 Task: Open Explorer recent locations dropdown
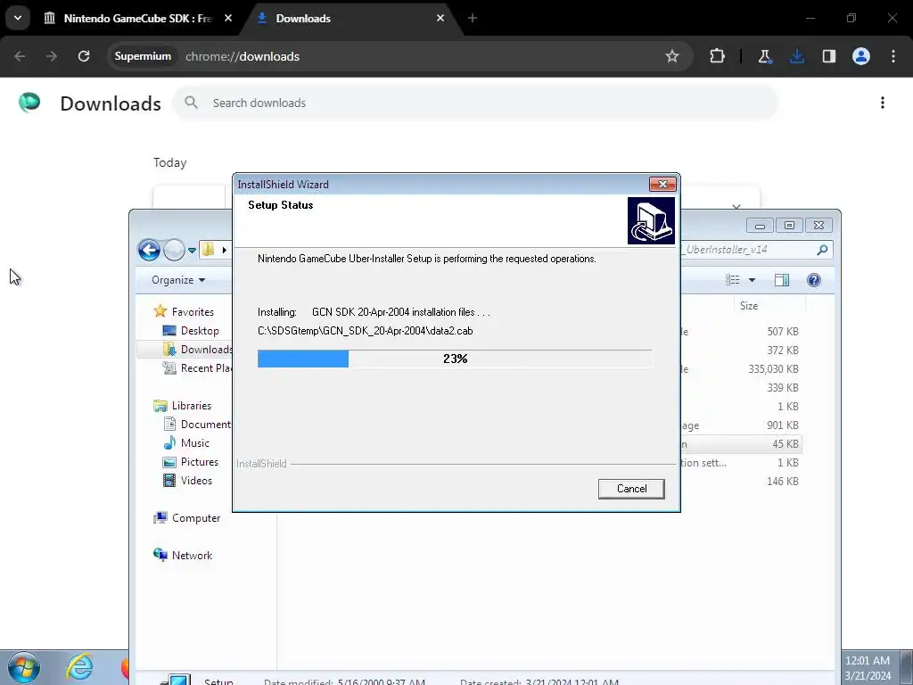pos(192,251)
